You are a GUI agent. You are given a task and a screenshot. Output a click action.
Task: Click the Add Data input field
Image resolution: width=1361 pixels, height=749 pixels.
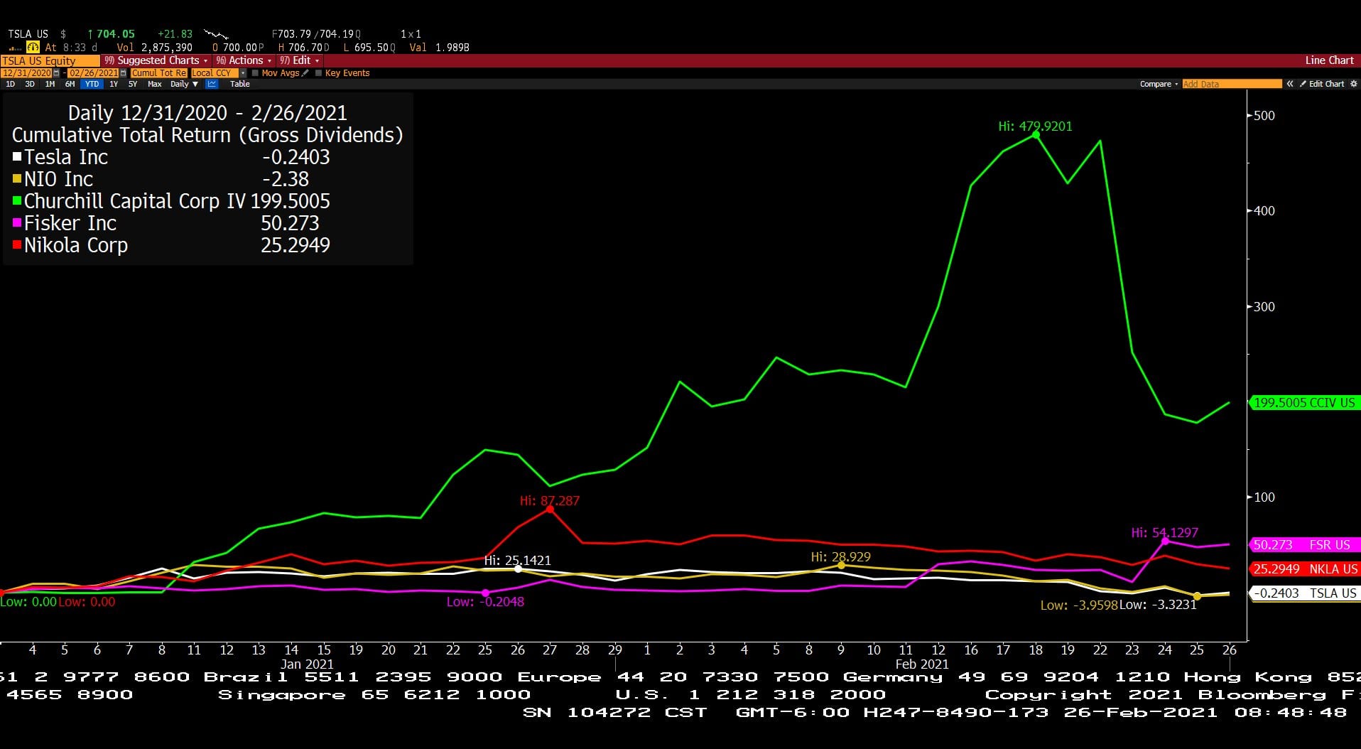coord(1232,84)
